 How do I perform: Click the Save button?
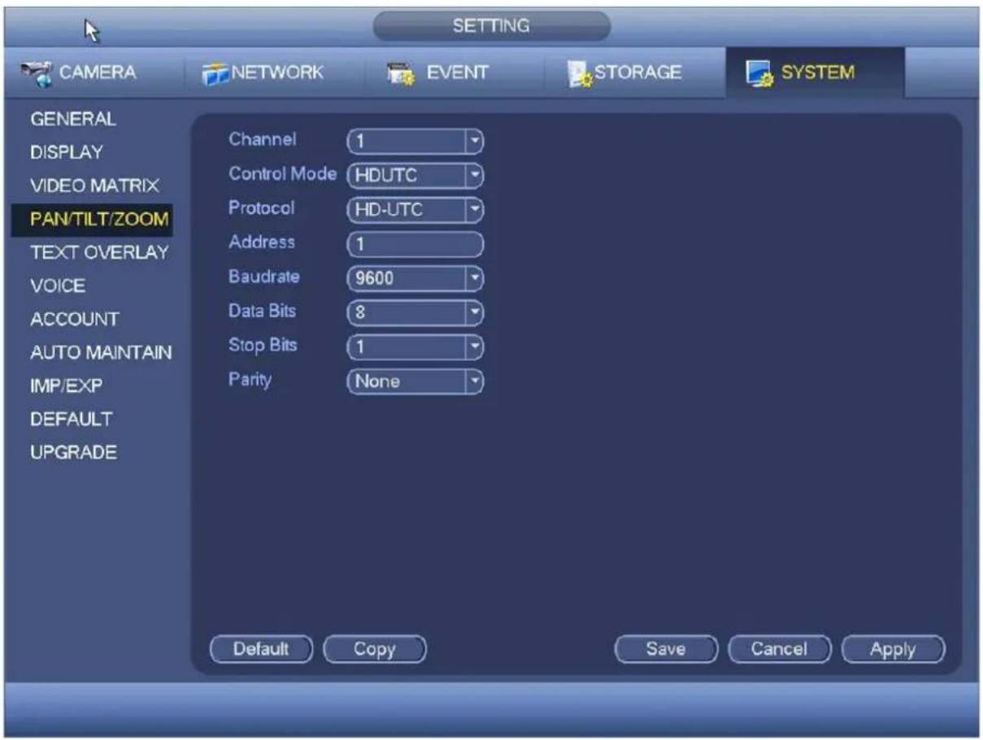(x=666, y=649)
